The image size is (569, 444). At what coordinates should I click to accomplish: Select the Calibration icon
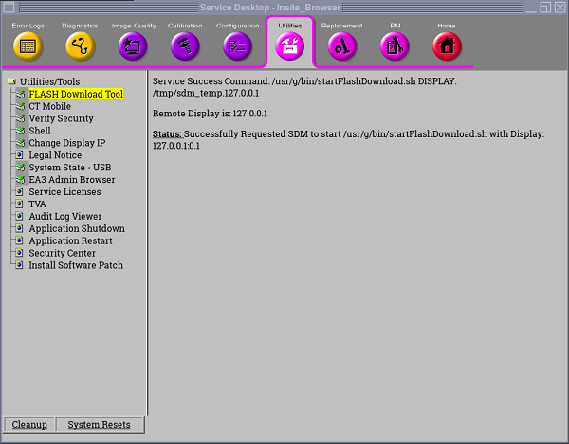click(185, 44)
